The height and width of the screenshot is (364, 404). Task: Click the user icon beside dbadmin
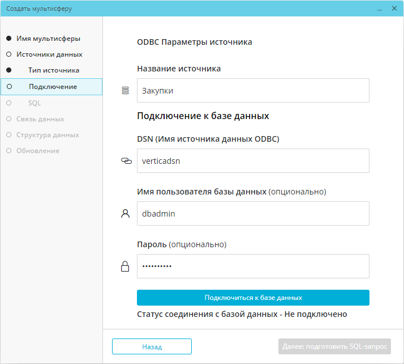[125, 214]
